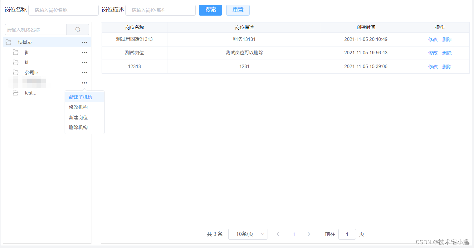Go to next page arrow
This screenshot has width=474, height=248.
tap(309, 234)
